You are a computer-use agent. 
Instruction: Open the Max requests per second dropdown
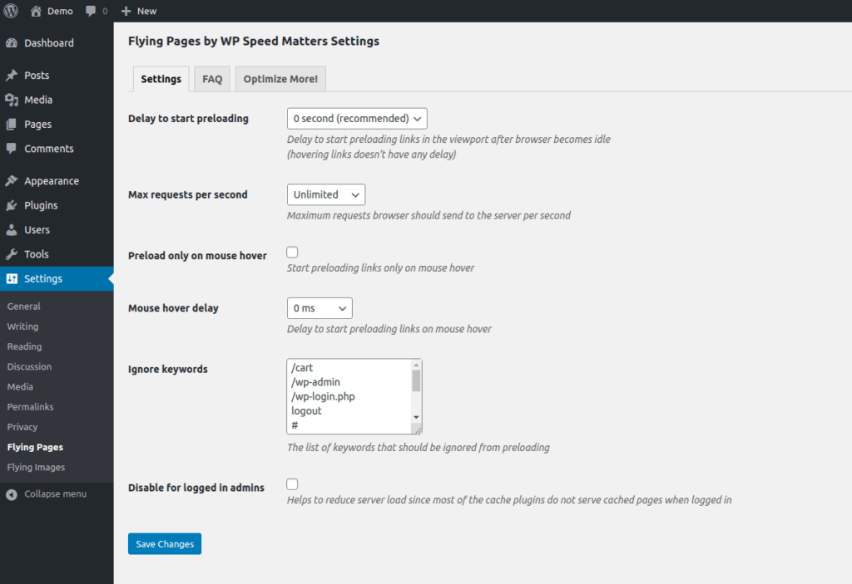tap(325, 194)
